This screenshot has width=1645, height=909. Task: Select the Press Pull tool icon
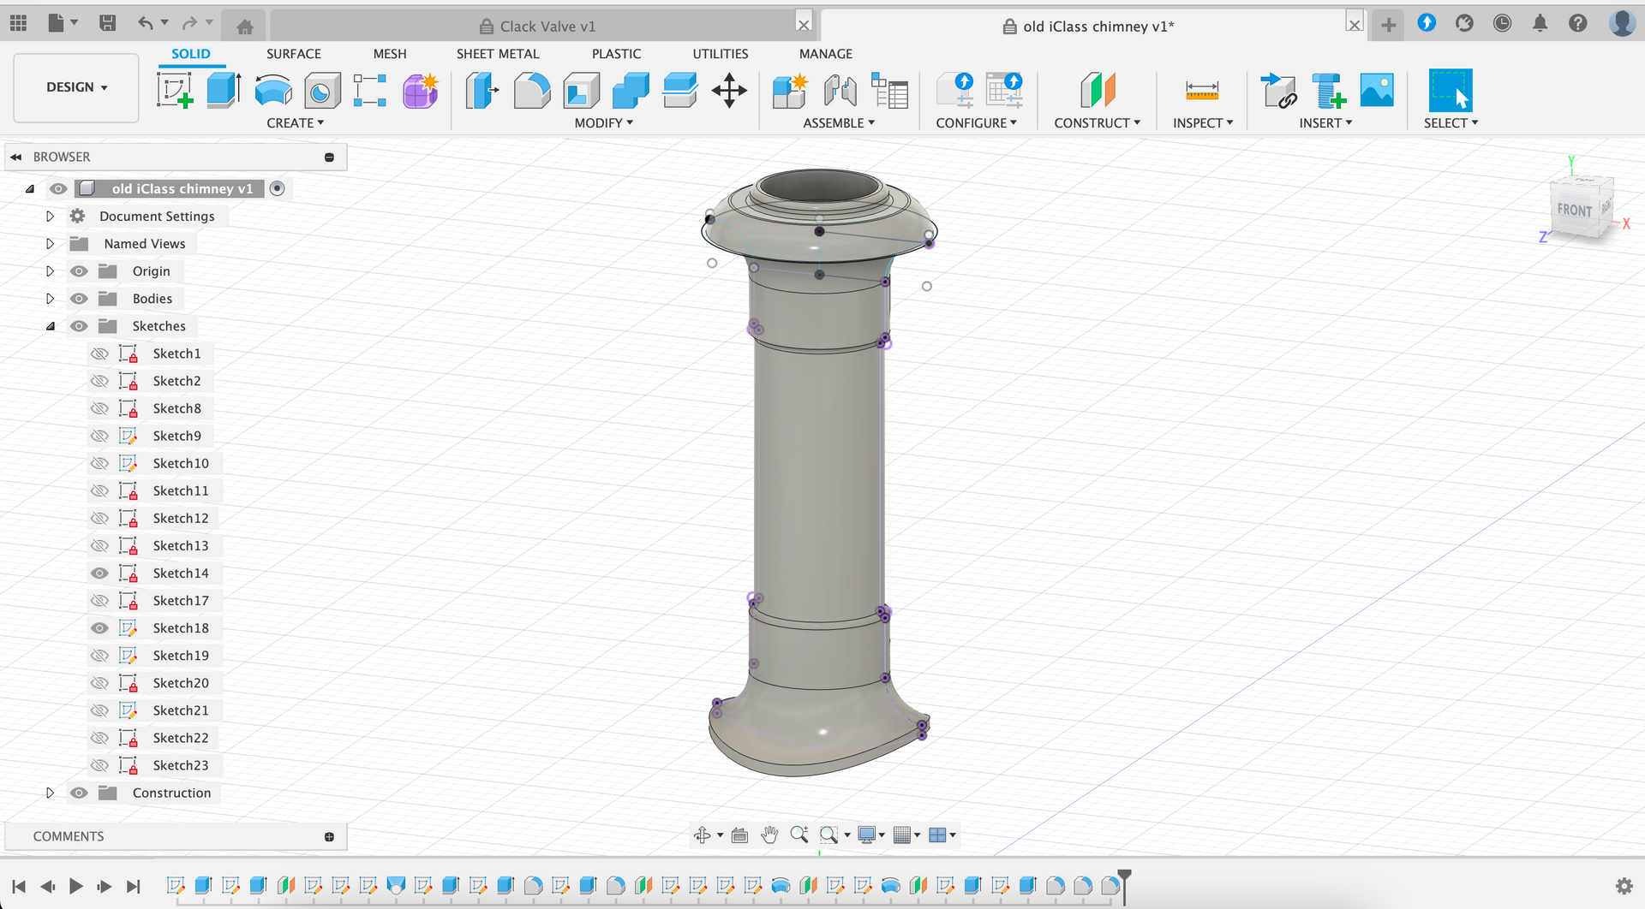tap(482, 90)
